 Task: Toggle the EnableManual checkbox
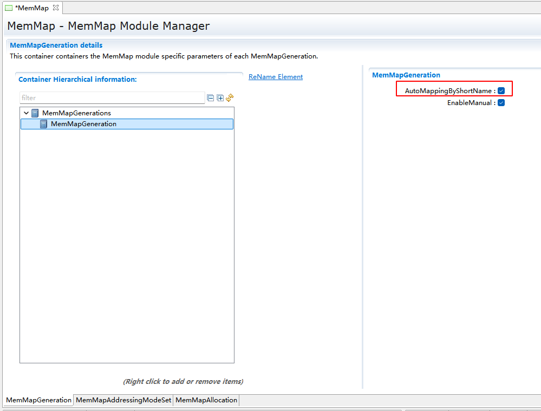[x=501, y=103]
